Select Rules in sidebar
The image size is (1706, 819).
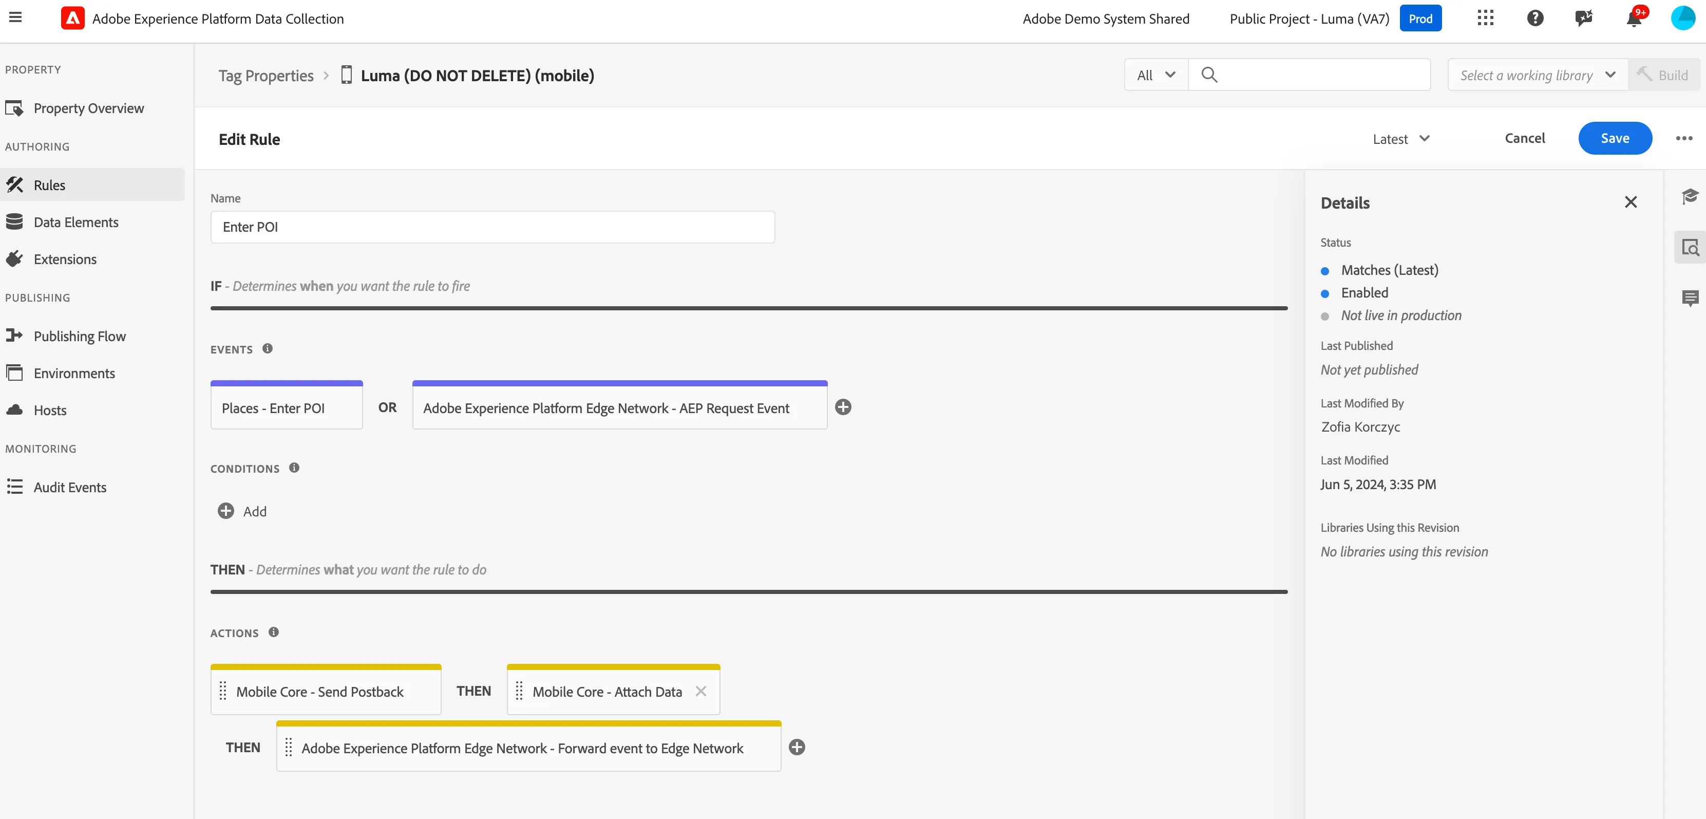[x=92, y=185]
